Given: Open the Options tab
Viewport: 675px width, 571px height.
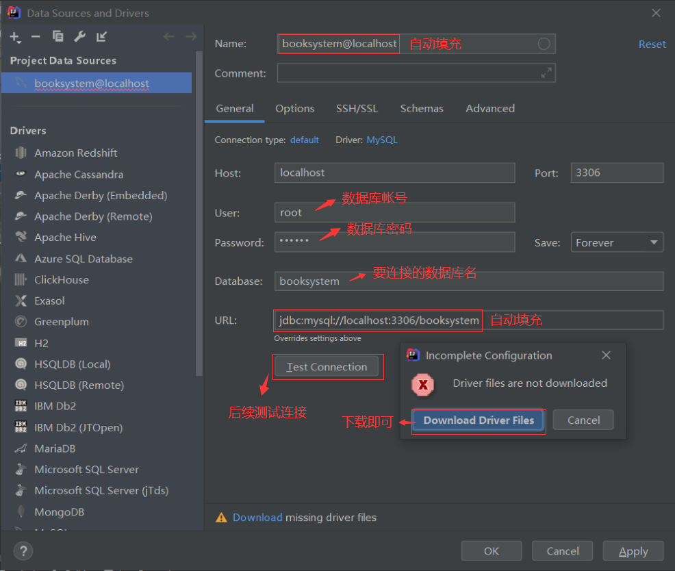Looking at the screenshot, I should coord(295,108).
